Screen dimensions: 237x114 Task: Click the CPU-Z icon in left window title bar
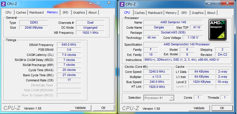tap(4, 4)
